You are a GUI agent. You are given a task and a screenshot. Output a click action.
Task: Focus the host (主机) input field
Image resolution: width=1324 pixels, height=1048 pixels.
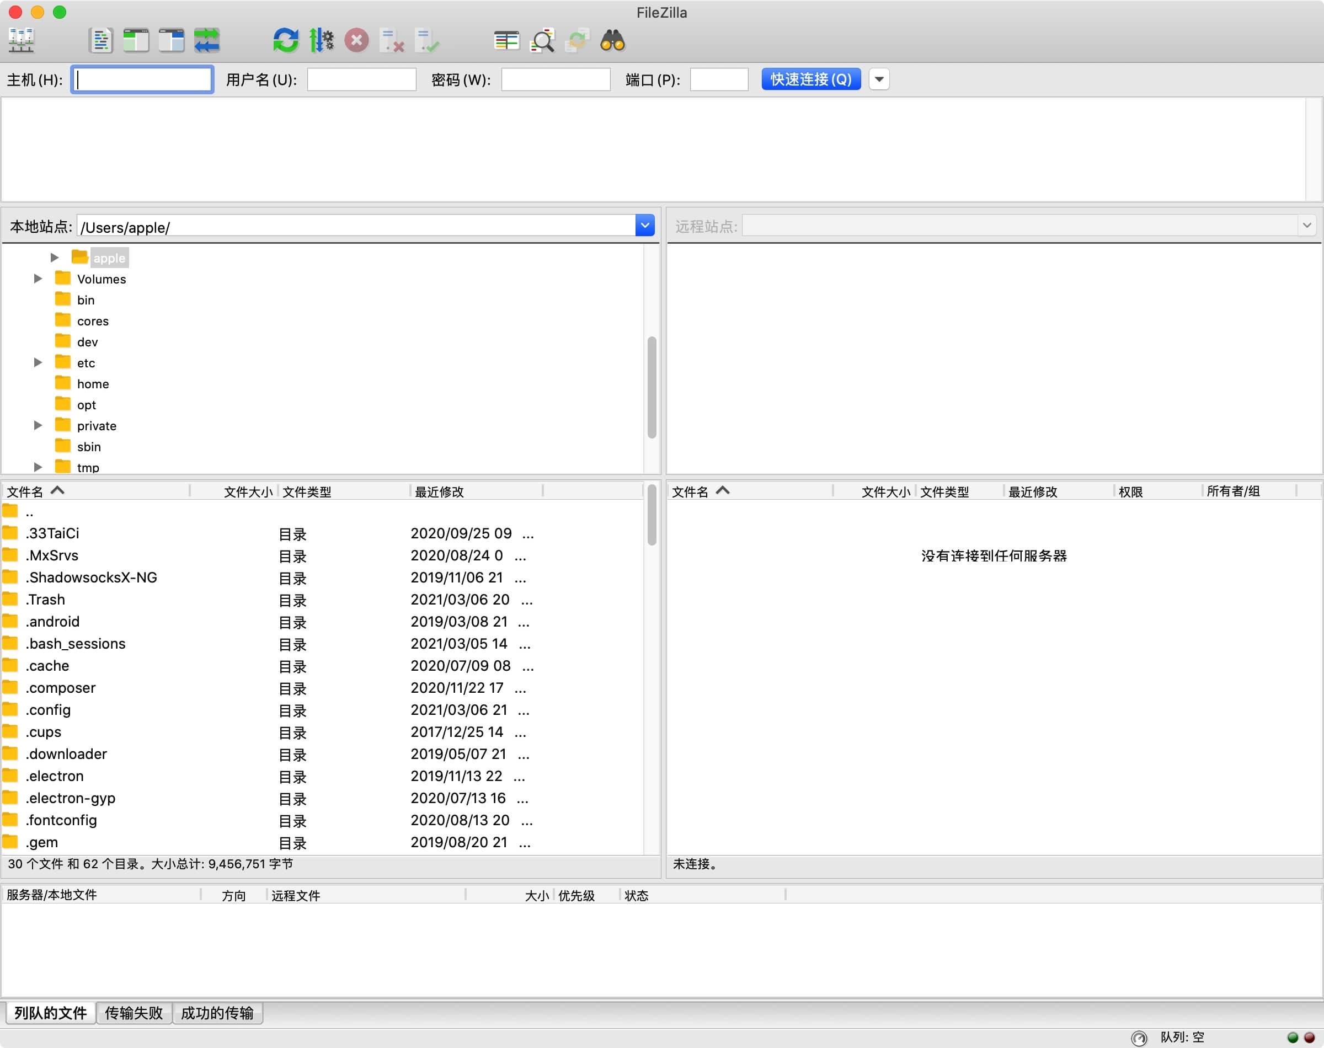(x=142, y=79)
